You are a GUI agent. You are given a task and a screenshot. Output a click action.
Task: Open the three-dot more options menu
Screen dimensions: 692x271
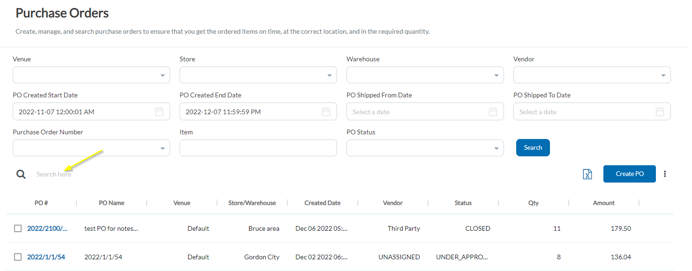point(665,174)
